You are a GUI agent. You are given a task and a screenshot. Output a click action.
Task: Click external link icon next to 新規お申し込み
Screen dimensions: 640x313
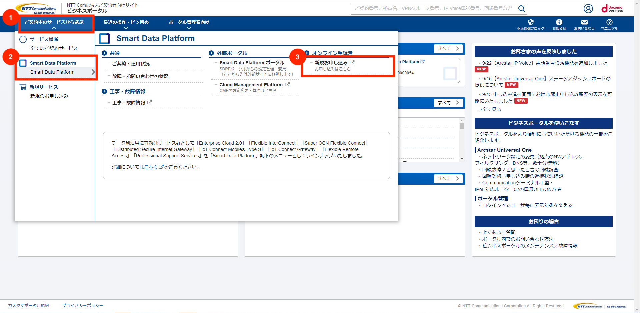(352, 62)
